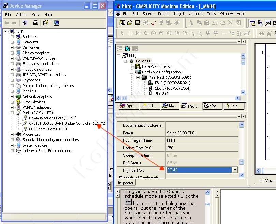Click Device Manager's Properties toolbar icon
The image size is (276, 224).
pyautogui.click(x=45, y=23)
